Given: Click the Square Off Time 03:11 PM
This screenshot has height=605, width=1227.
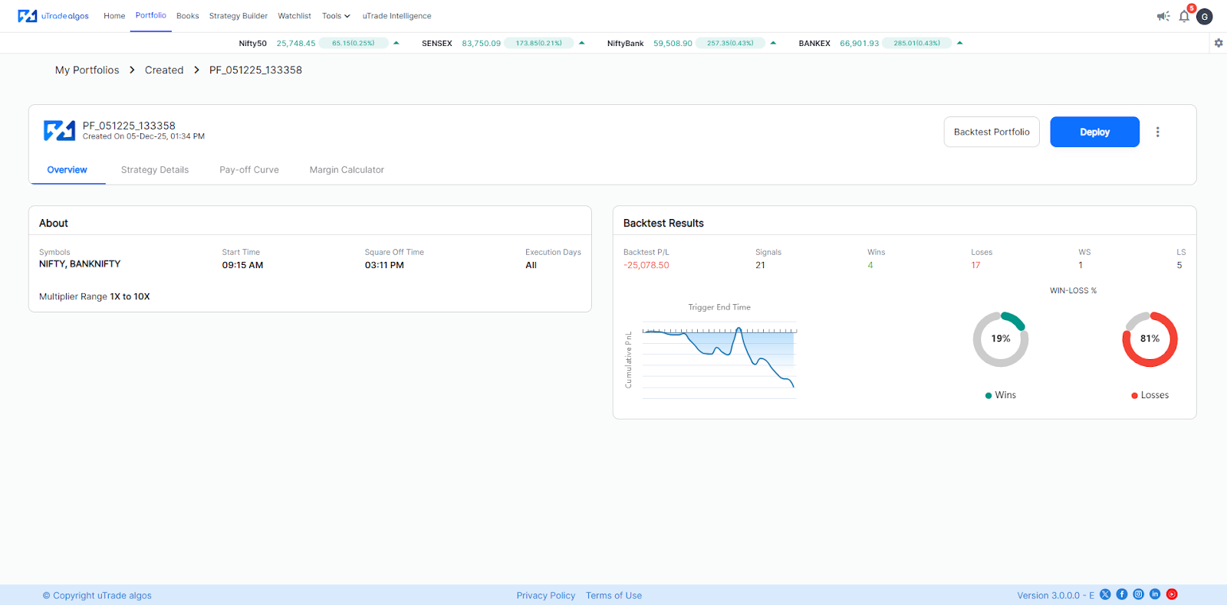Looking at the screenshot, I should pos(384,265).
